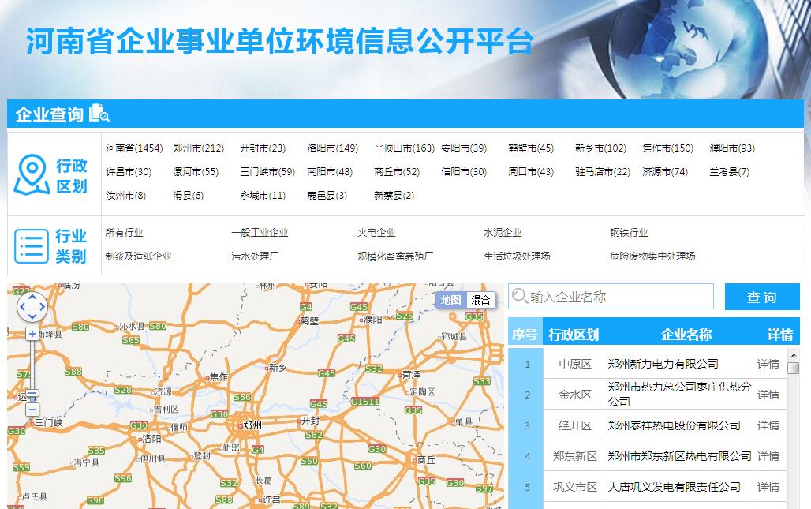Pan the map left using navigation arrow
Image resolution: width=811 pixels, height=509 pixels.
23,307
